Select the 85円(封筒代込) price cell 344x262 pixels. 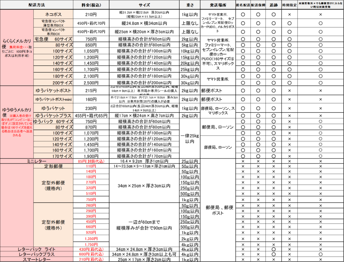pos(91,161)
